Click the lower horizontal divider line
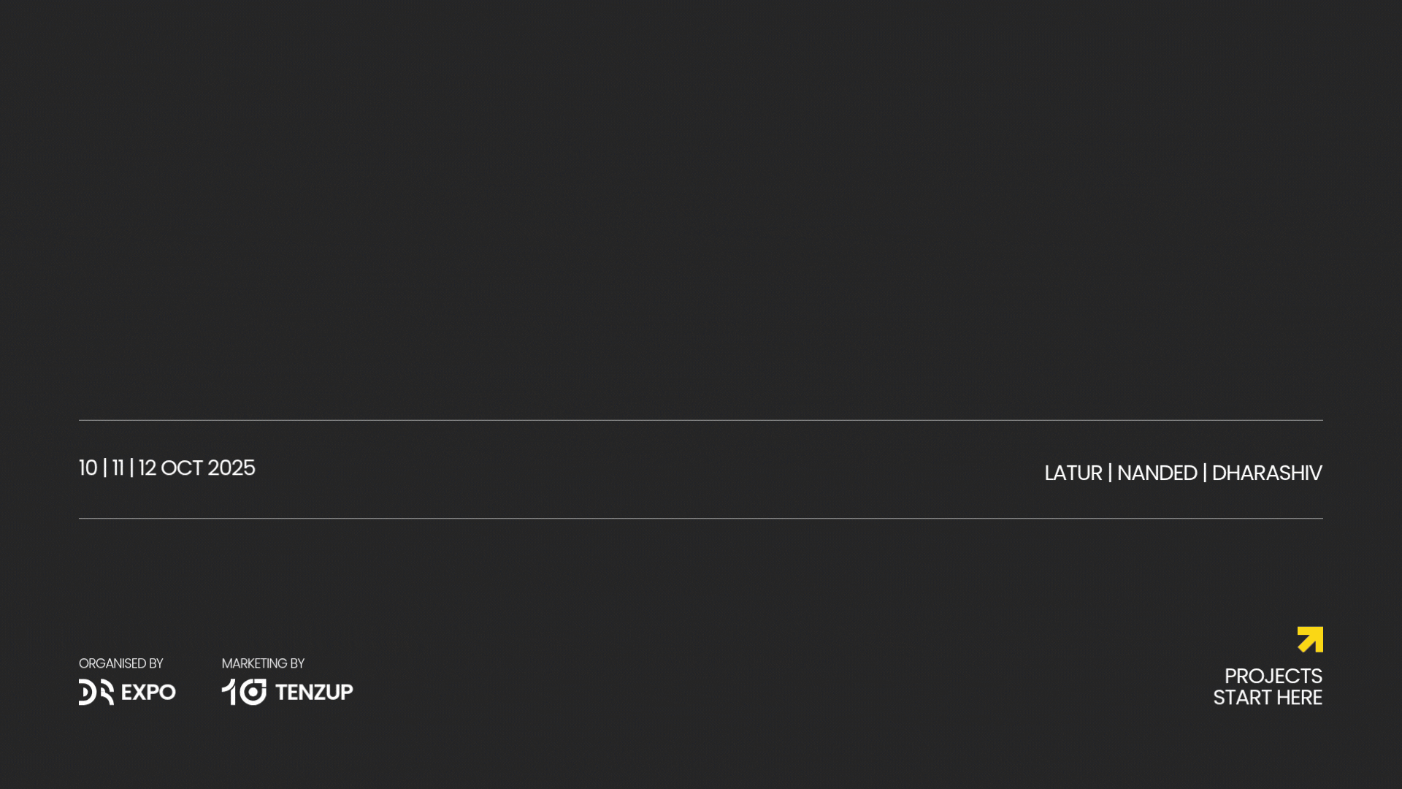1402x789 pixels. tap(701, 519)
